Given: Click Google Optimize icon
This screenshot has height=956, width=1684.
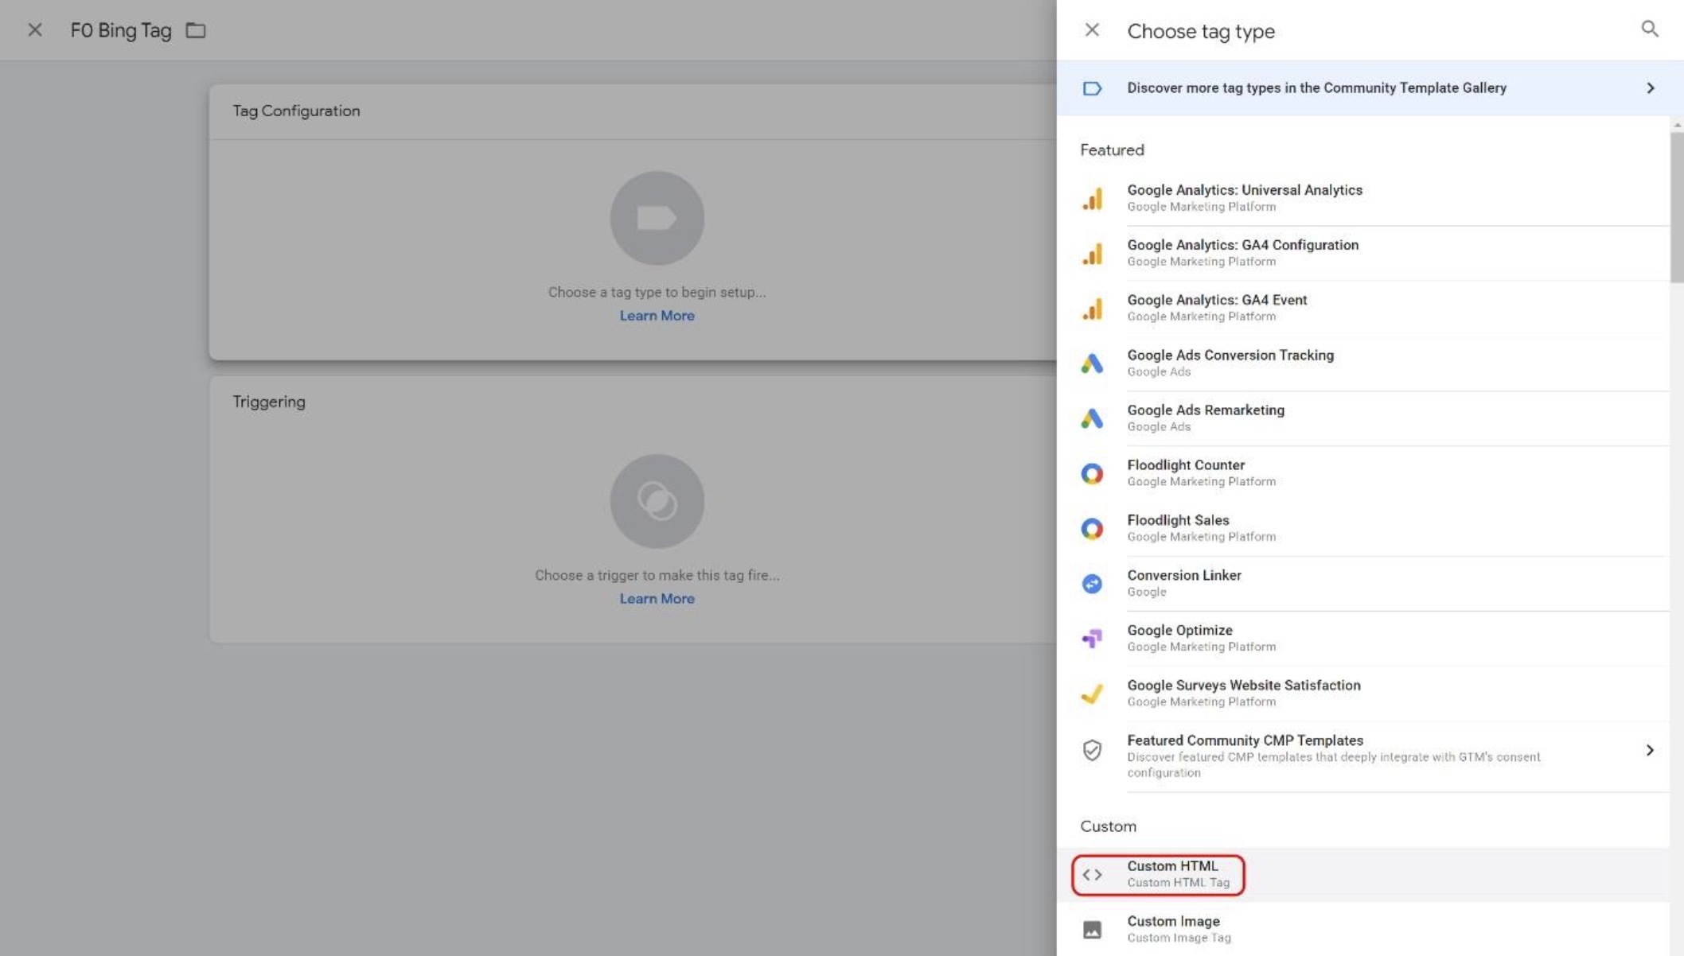Looking at the screenshot, I should coord(1090,638).
